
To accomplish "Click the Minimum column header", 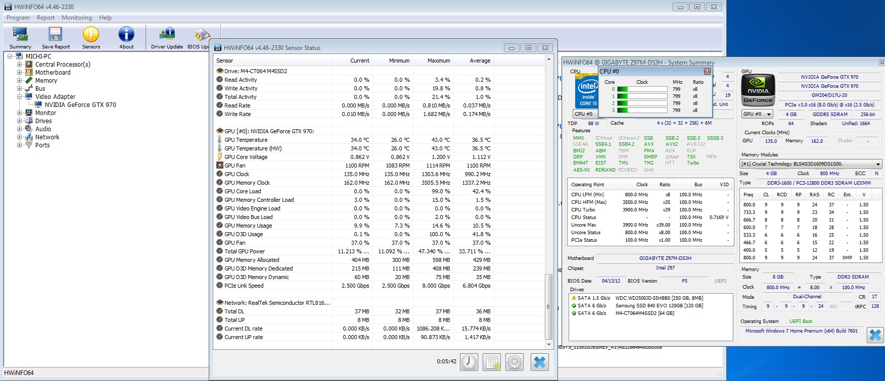I will (393, 61).
